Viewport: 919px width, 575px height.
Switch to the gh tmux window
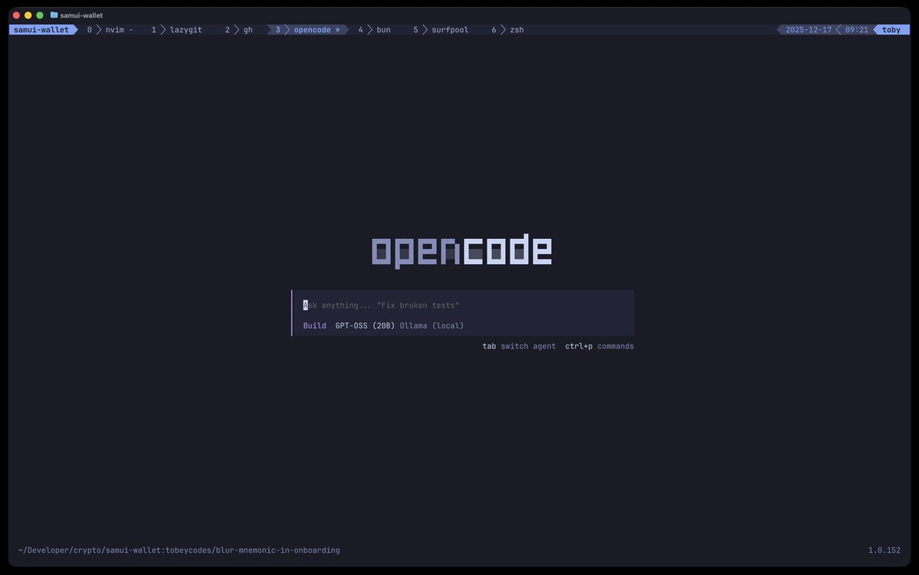[239, 30]
